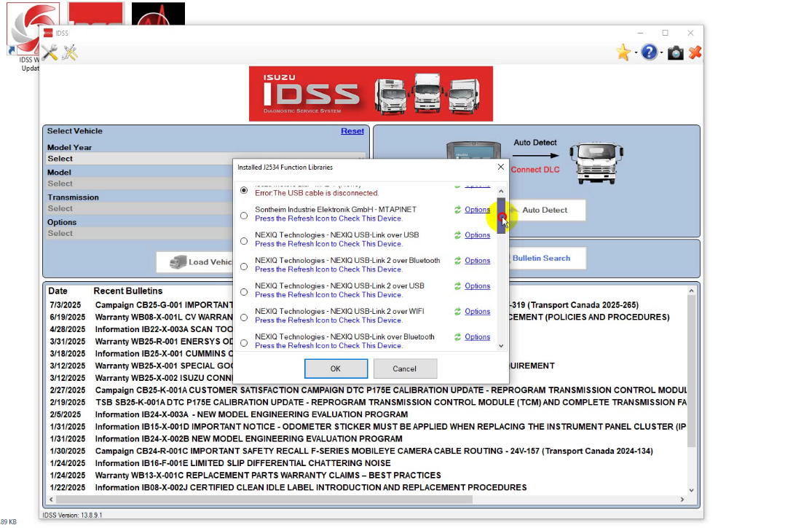Click the device list vertical scrollbar thumb
This screenshot has width=801, height=528.
point(501,215)
